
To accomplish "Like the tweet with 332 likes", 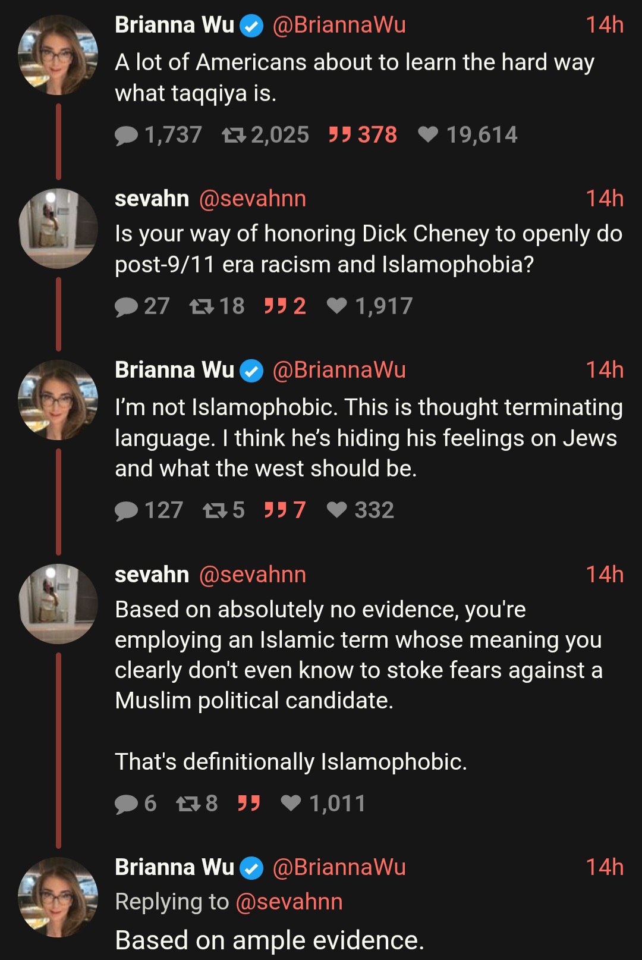I will click(337, 510).
